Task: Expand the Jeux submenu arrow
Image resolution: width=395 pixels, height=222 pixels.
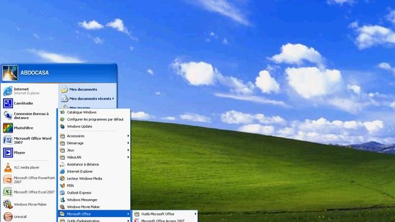Action: pos(128,150)
